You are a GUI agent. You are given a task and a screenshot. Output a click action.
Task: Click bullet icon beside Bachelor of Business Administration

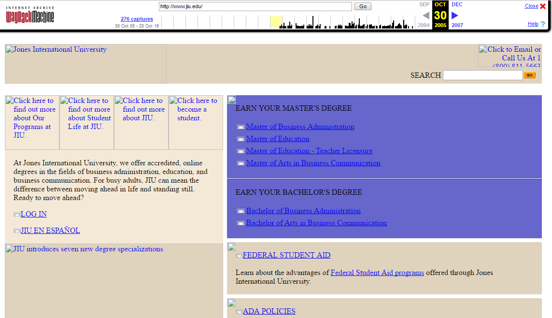point(241,211)
